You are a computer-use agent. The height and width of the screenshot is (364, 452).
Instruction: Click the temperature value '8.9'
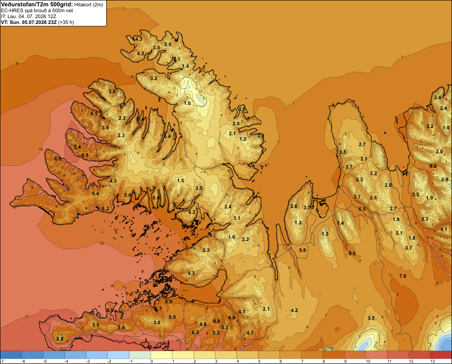[217, 321]
